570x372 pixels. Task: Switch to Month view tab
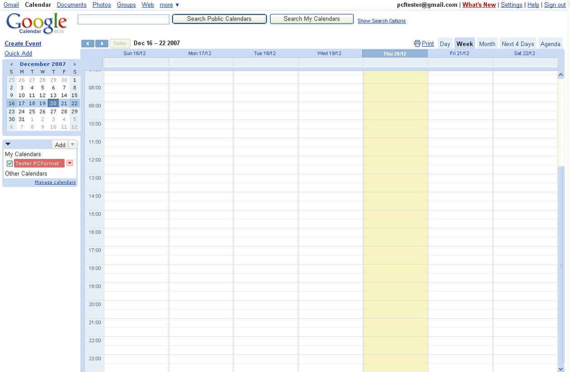click(487, 44)
